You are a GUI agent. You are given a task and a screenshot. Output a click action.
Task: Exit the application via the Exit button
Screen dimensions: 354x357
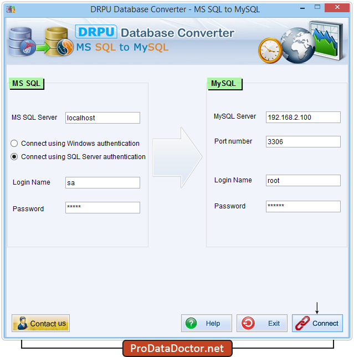pos(262,323)
